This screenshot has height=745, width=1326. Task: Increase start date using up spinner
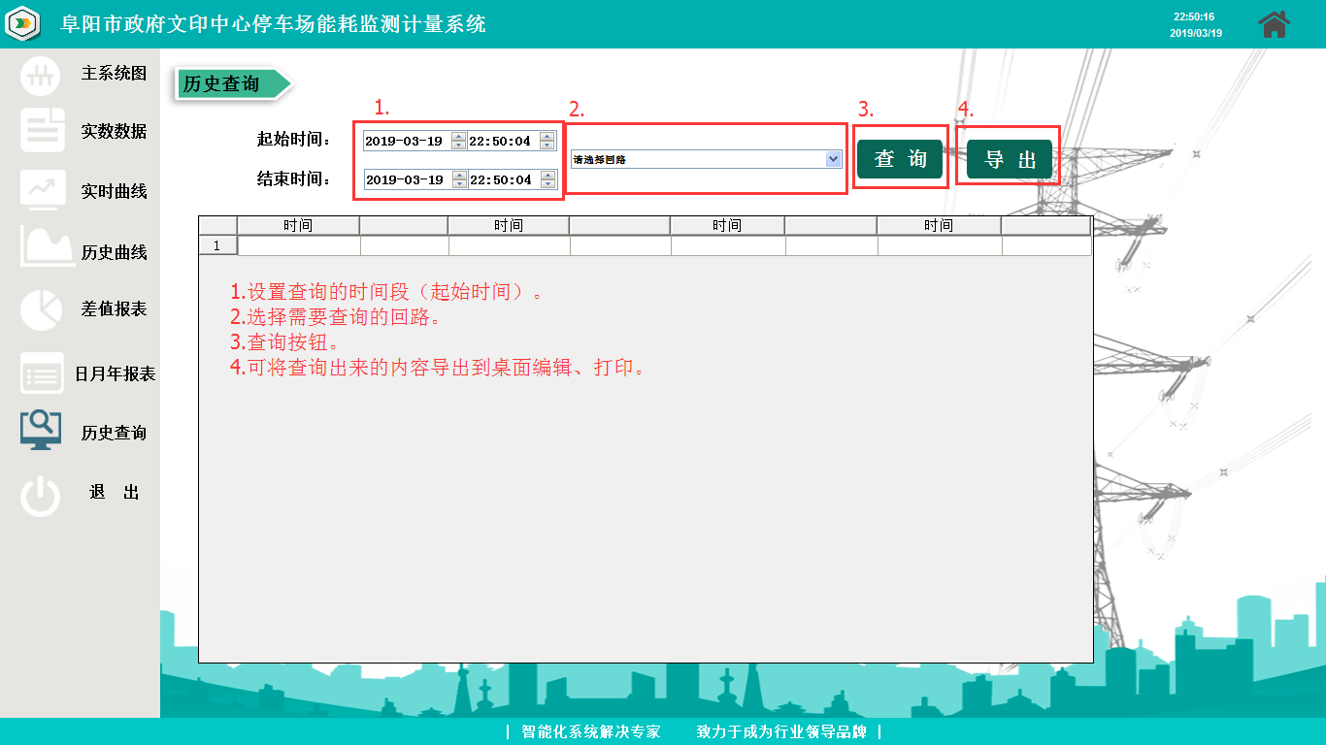(458, 137)
